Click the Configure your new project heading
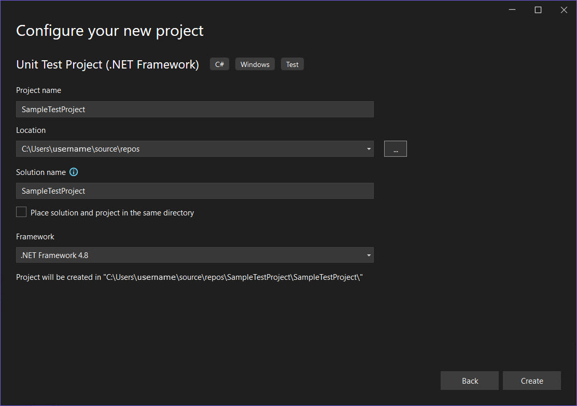Screen dimensions: 577x406 [109, 31]
